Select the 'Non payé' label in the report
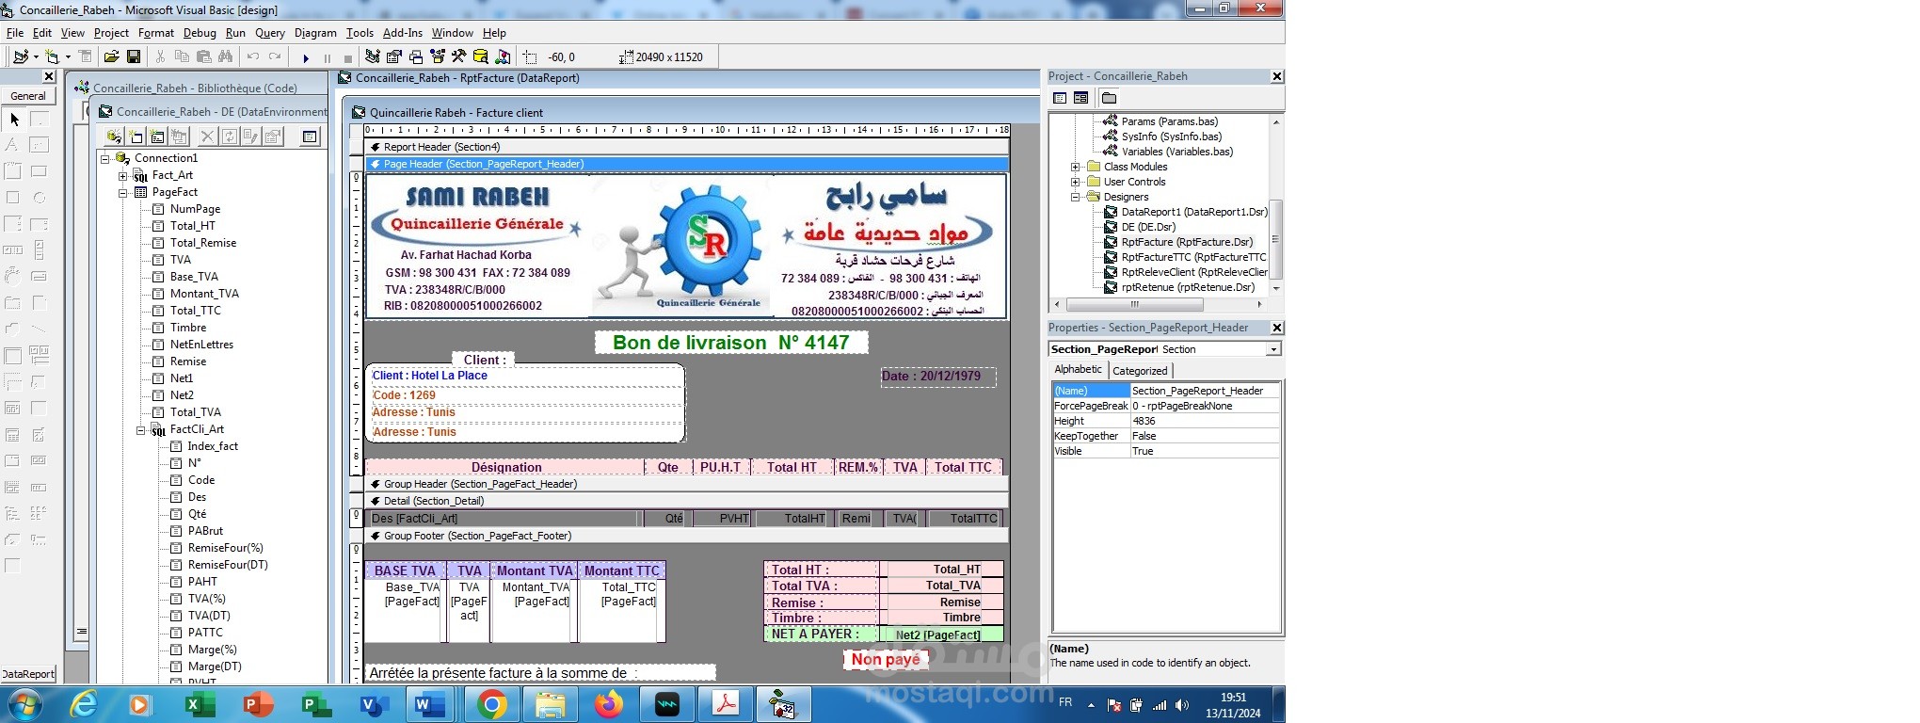 pos(886,659)
